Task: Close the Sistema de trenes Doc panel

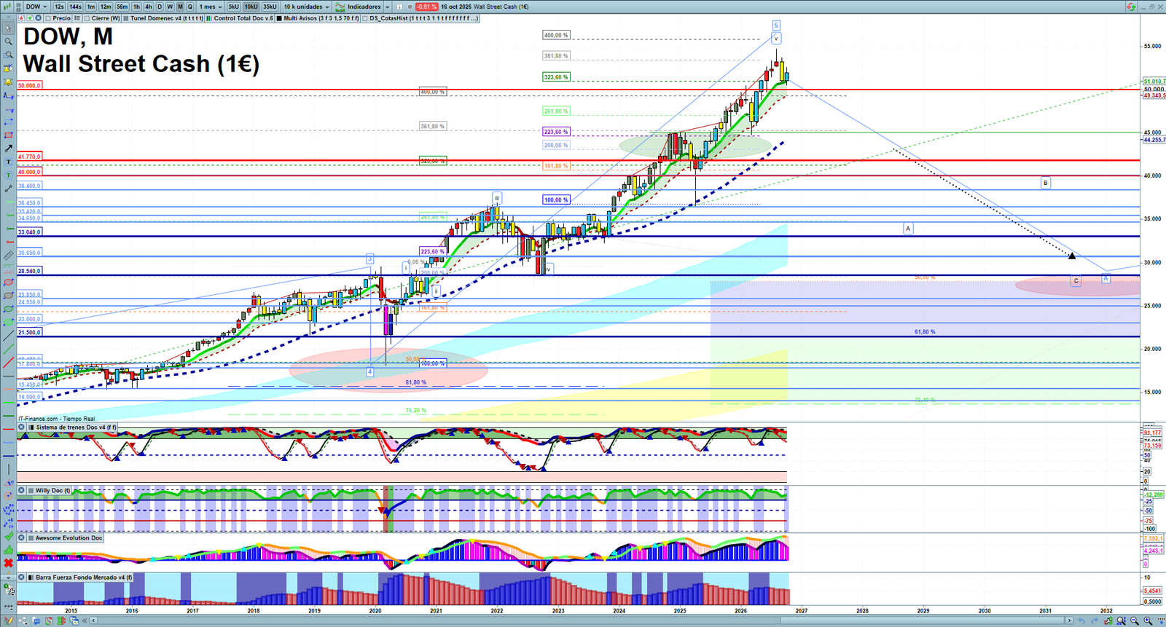Action: [22, 427]
